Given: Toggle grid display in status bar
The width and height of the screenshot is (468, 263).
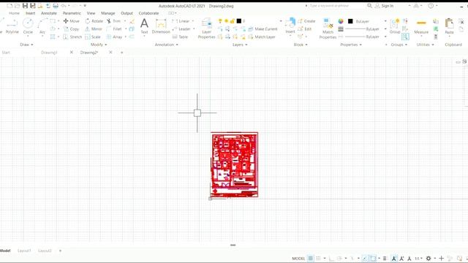Looking at the screenshot, I should point(310,258).
